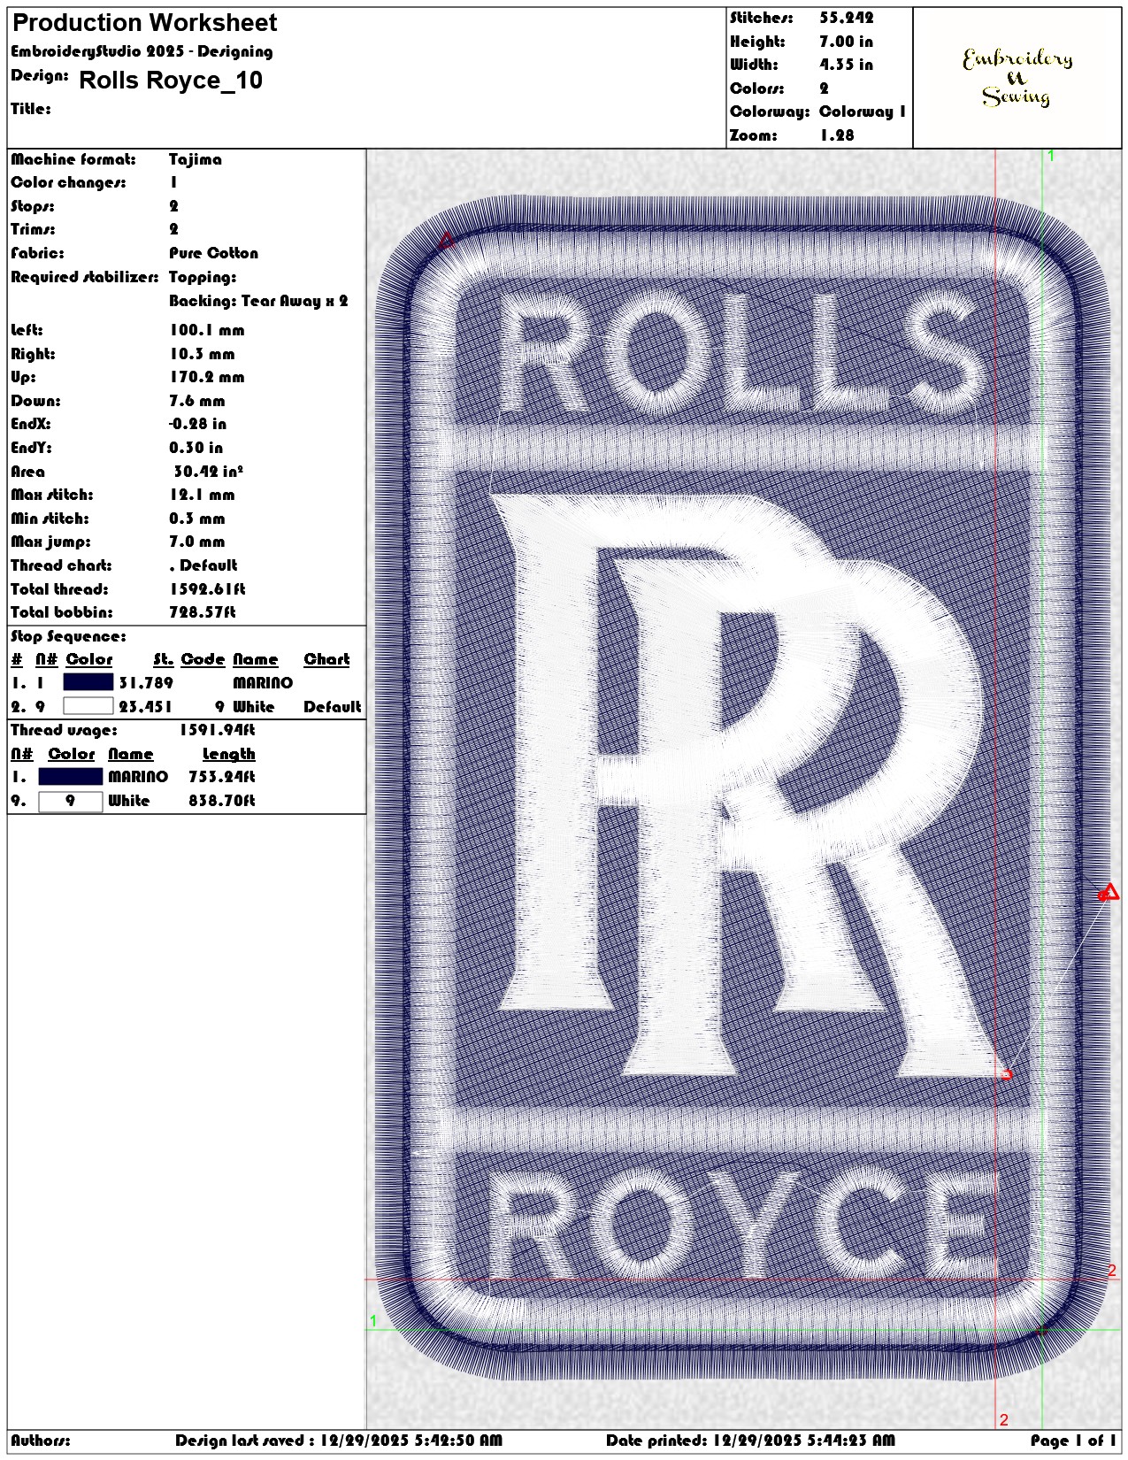
Task: Click the Production Worksheet heading
Action: click(145, 23)
